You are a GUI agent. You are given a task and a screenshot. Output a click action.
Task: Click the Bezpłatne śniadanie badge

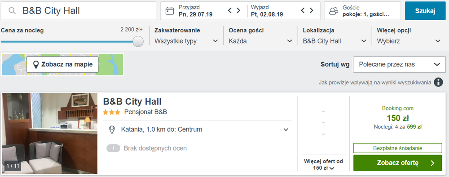click(398, 148)
